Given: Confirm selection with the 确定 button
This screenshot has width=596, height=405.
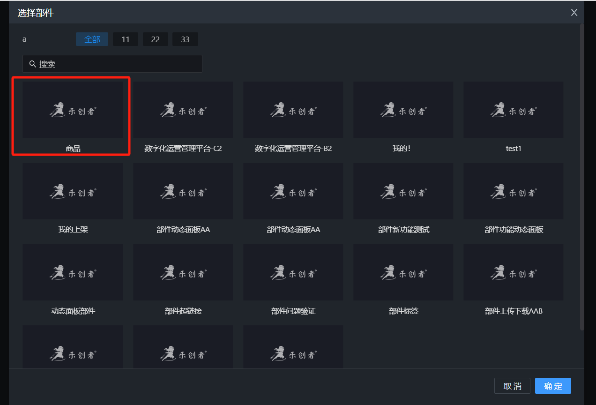Looking at the screenshot, I should coord(553,386).
